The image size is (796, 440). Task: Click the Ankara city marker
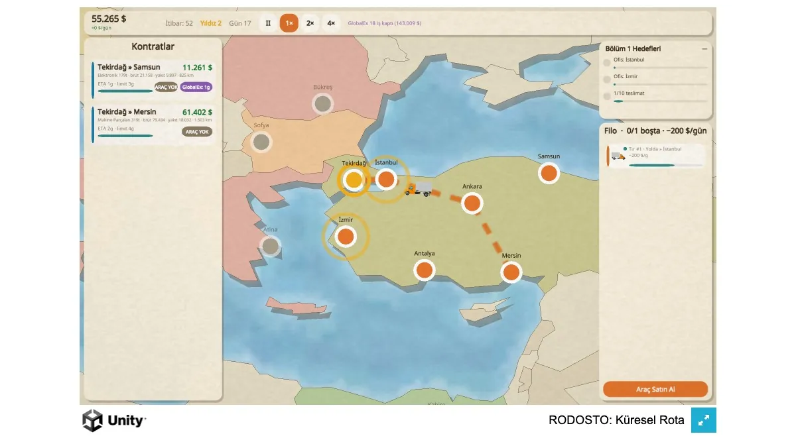[472, 203]
